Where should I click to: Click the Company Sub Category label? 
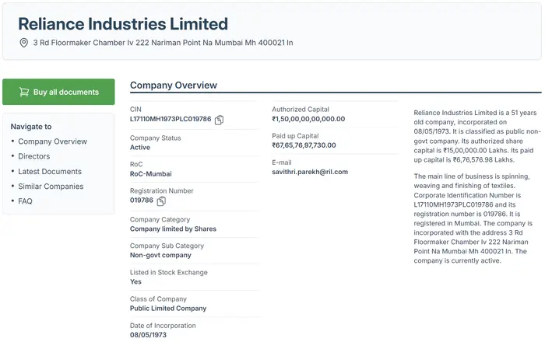coord(167,246)
